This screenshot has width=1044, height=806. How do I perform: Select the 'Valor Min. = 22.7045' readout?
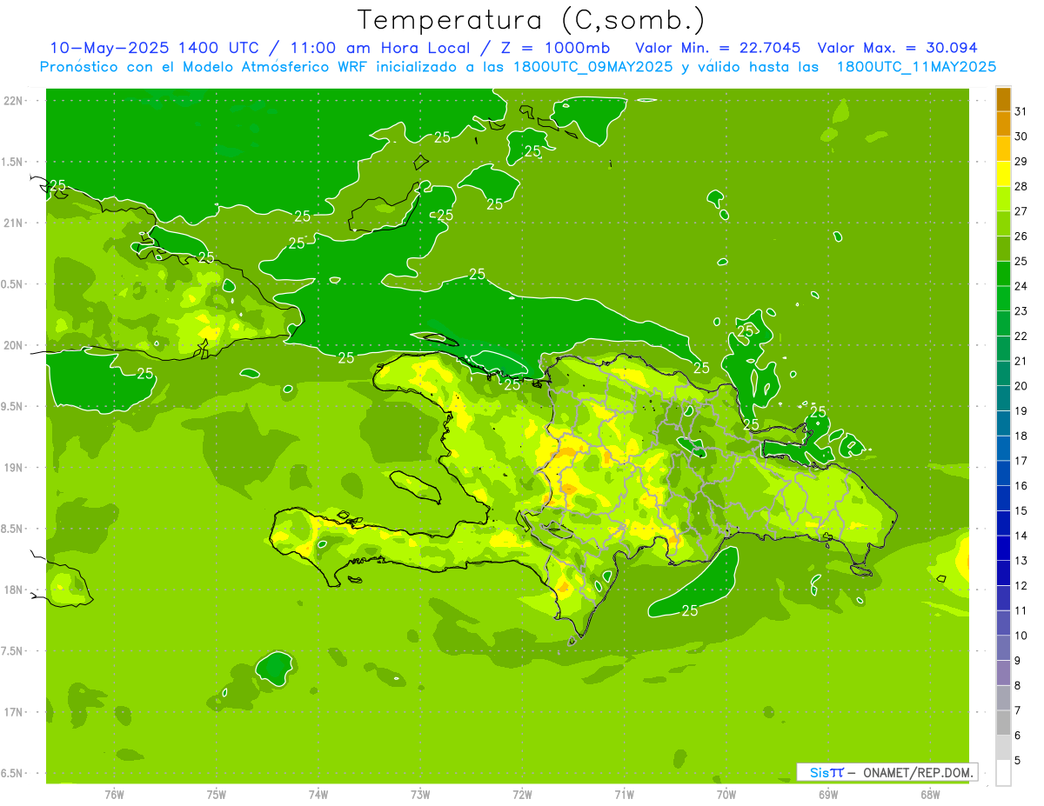coord(718,48)
